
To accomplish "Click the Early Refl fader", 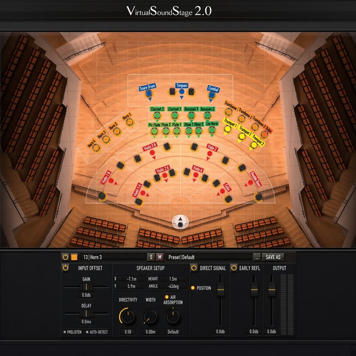I will pyautogui.click(x=254, y=290).
